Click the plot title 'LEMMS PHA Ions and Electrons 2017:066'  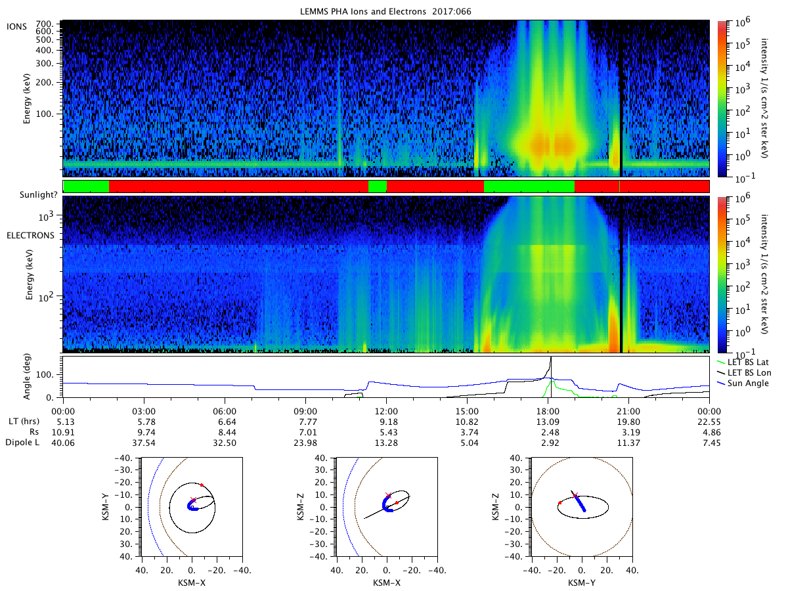coord(386,11)
